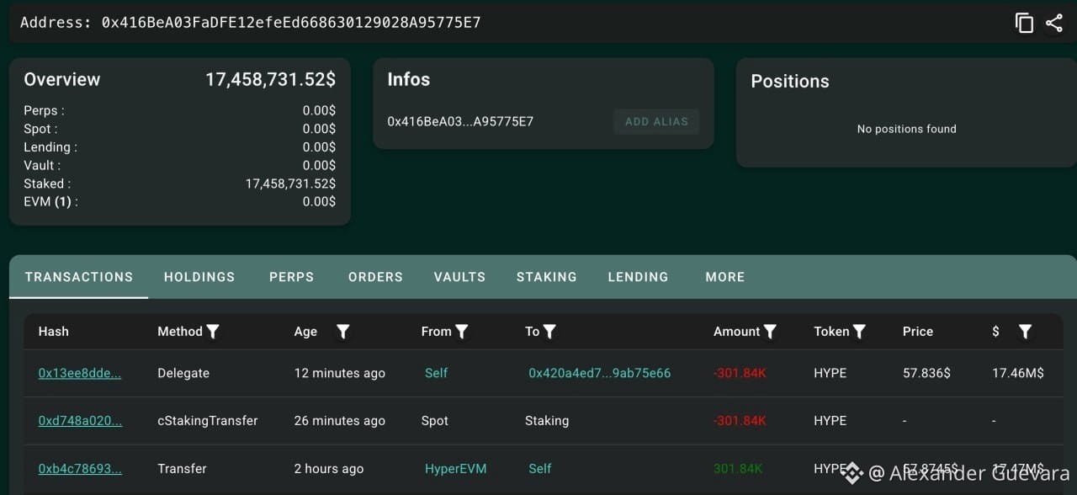This screenshot has height=495, width=1077.
Task: Filter the Method column
Action: [x=213, y=332]
